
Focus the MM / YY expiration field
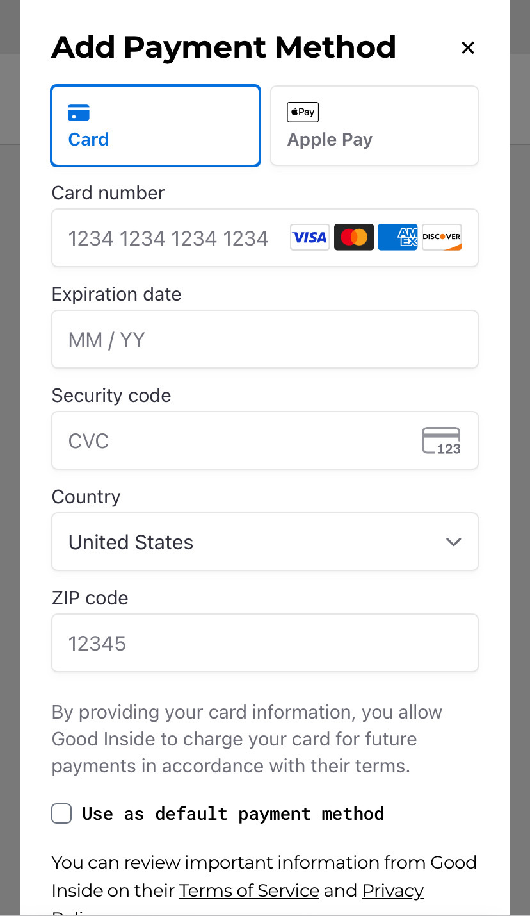265,339
